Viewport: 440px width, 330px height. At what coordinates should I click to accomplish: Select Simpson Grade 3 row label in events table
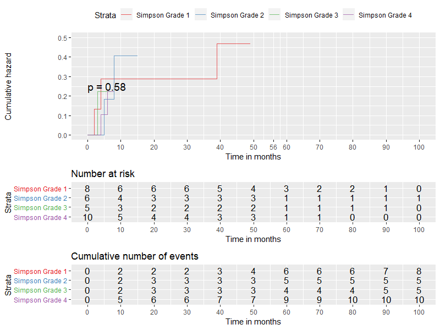coord(40,290)
